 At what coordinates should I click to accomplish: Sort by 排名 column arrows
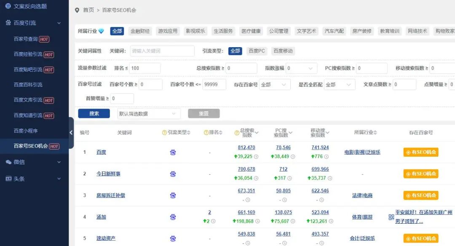pyautogui.click(x=220, y=133)
